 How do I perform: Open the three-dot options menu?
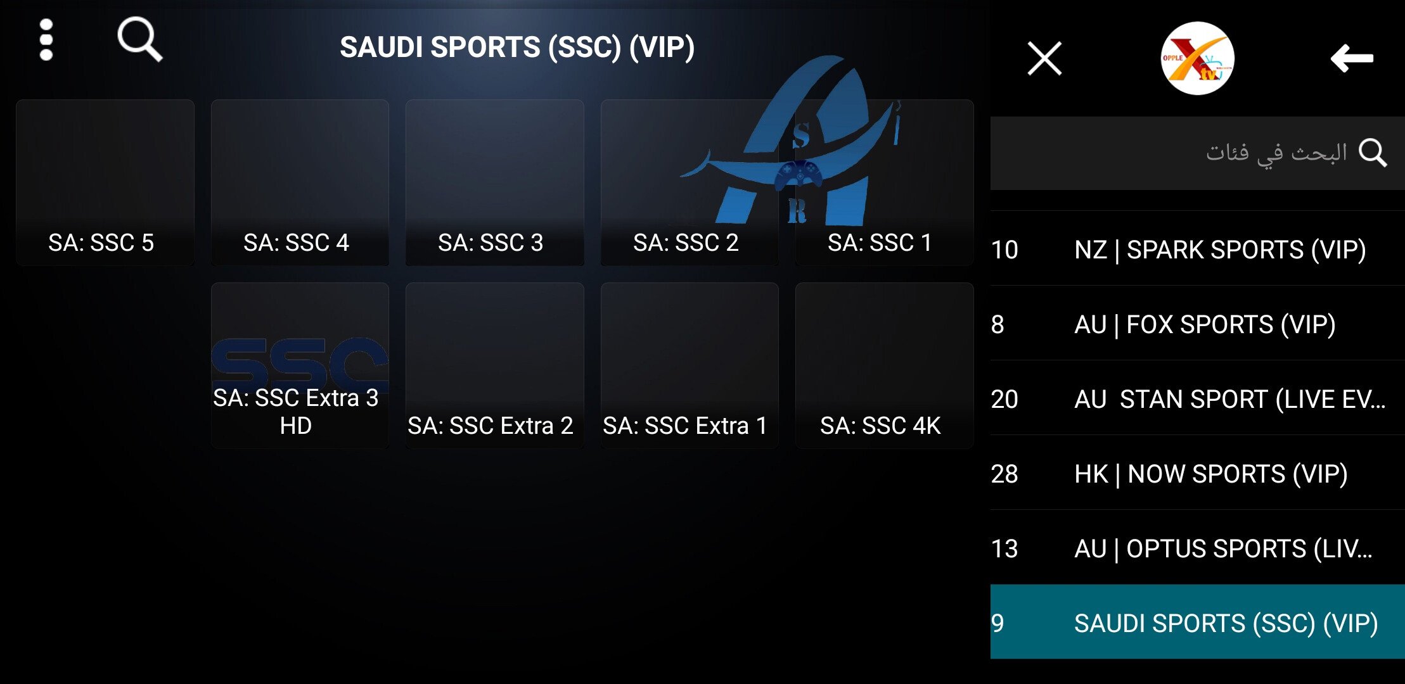tap(46, 40)
